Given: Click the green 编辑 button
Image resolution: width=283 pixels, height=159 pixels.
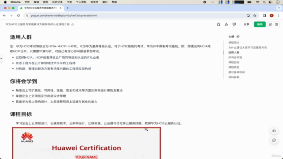Looking at the screenshot, I should (x=260, y=24).
